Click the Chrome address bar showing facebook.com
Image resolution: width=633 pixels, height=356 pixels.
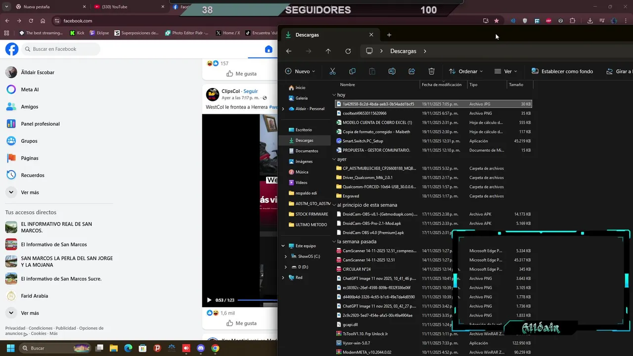(267, 21)
